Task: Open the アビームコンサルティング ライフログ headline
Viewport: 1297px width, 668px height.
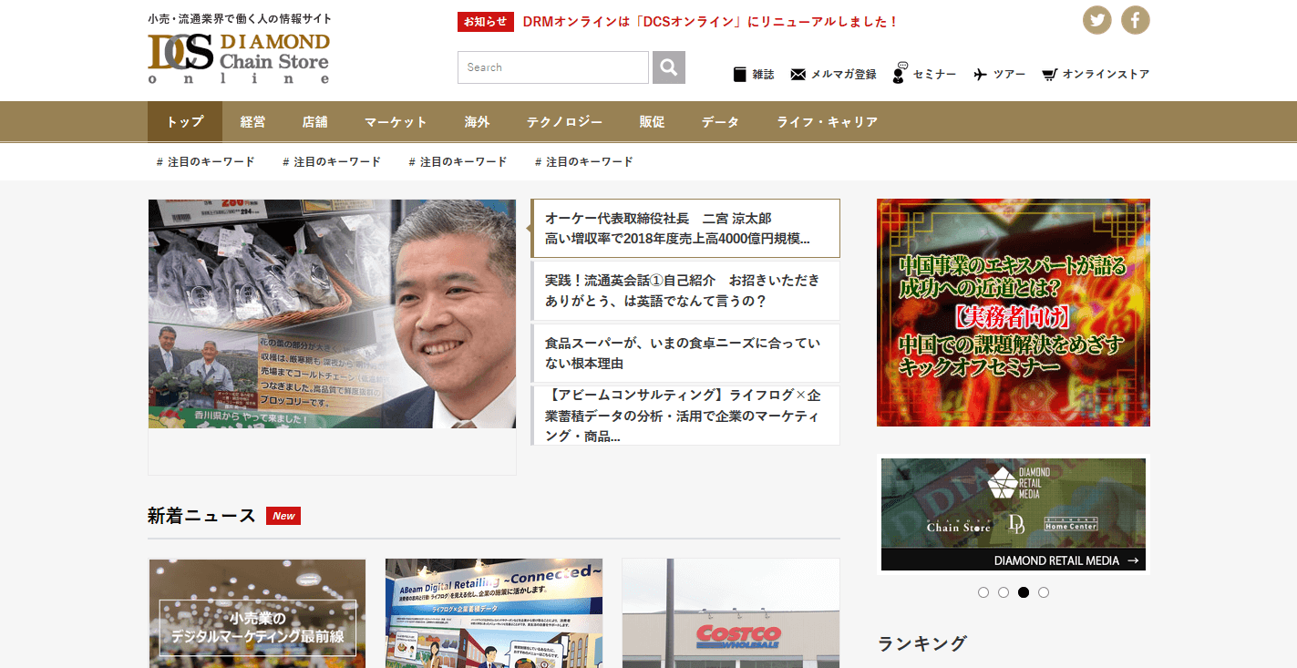Action: pyautogui.click(x=685, y=416)
